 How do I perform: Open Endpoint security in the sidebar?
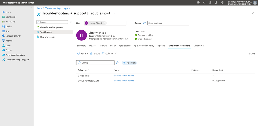click(x=11, y=36)
